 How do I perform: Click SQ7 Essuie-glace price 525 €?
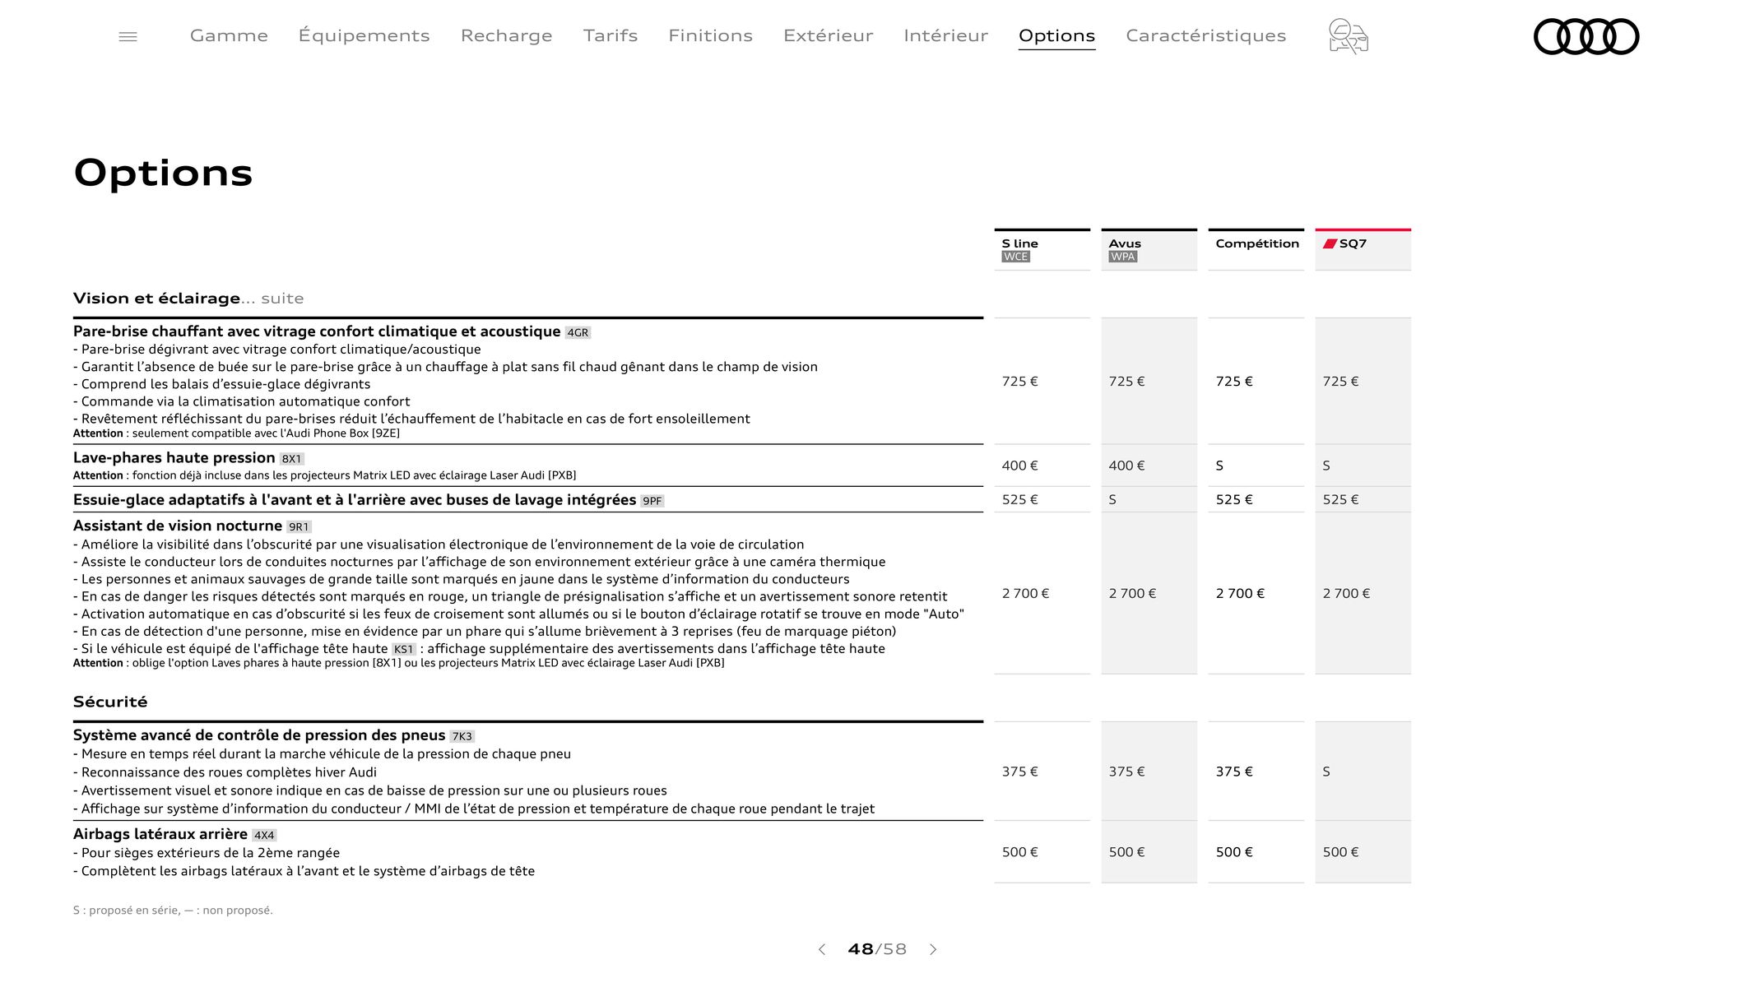tap(1341, 500)
